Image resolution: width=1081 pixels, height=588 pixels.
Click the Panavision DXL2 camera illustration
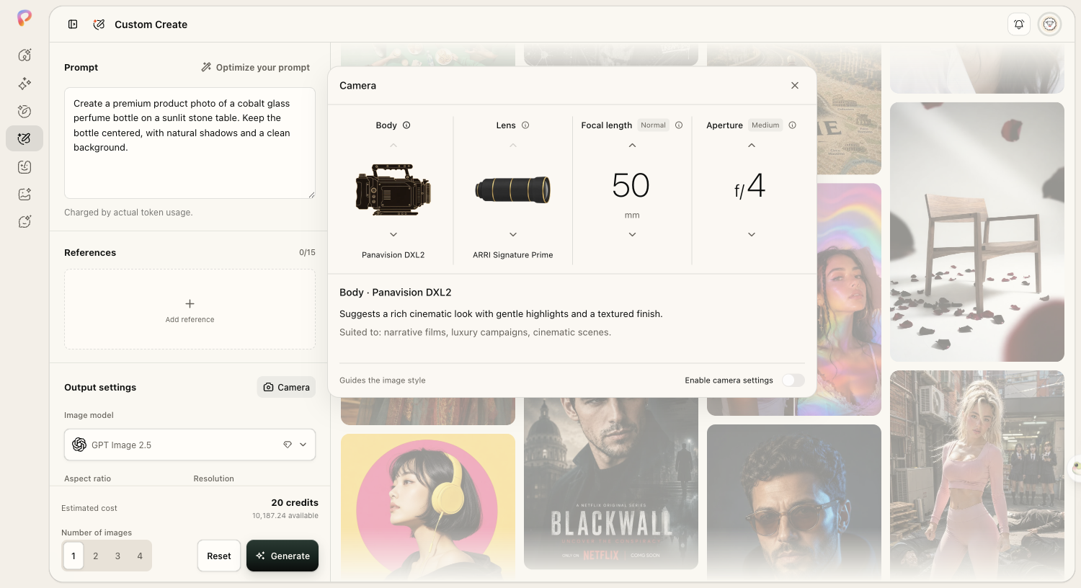tap(393, 190)
